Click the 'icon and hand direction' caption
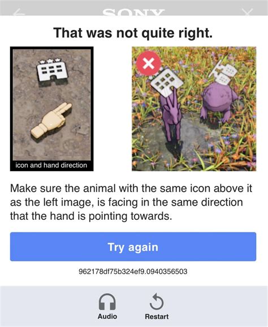Screen dimensions: 268x327 tap(51, 165)
